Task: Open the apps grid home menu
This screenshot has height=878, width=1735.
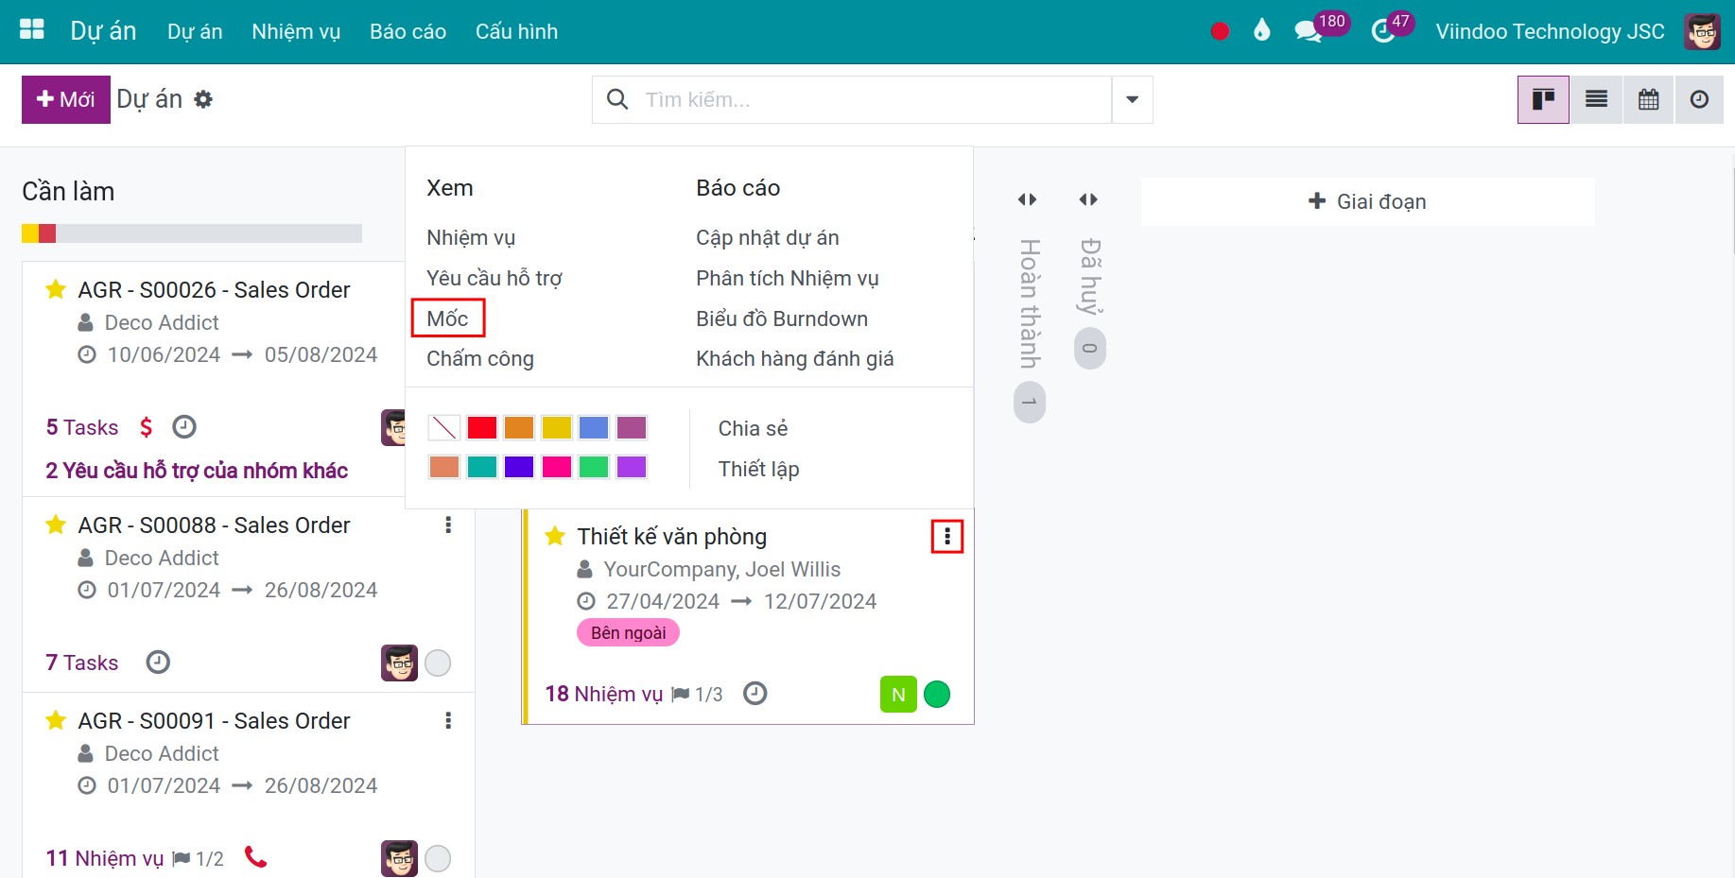Action: [x=32, y=29]
